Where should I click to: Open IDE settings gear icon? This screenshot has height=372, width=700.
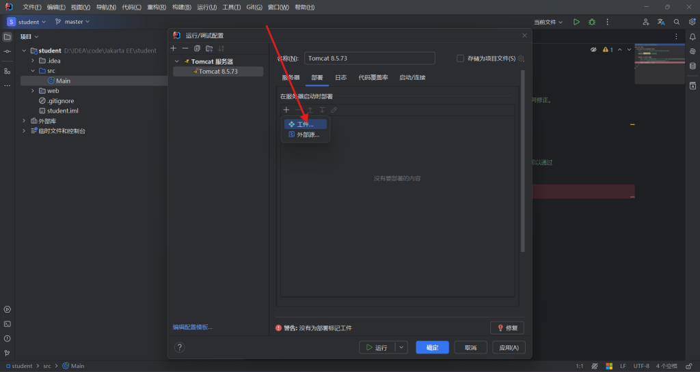click(692, 22)
